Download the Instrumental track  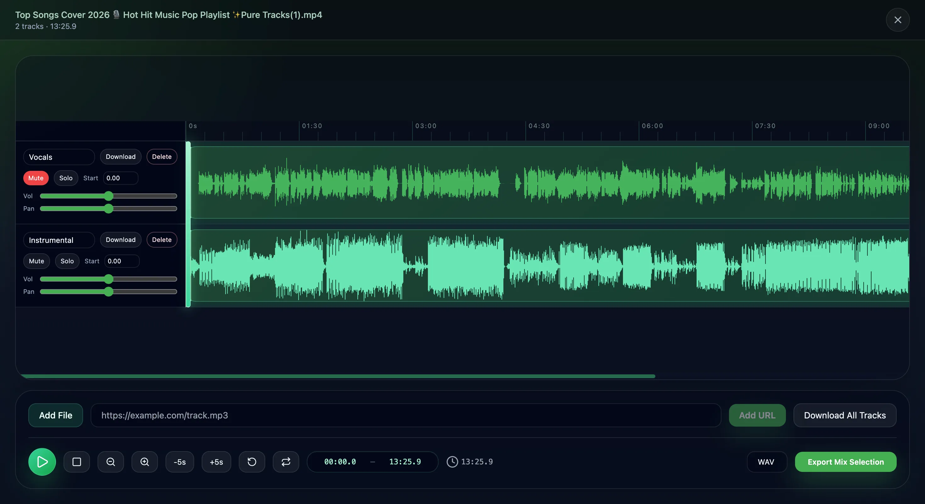tap(121, 240)
